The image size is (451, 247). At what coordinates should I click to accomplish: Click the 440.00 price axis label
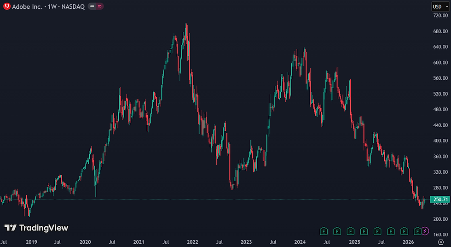[440, 125]
